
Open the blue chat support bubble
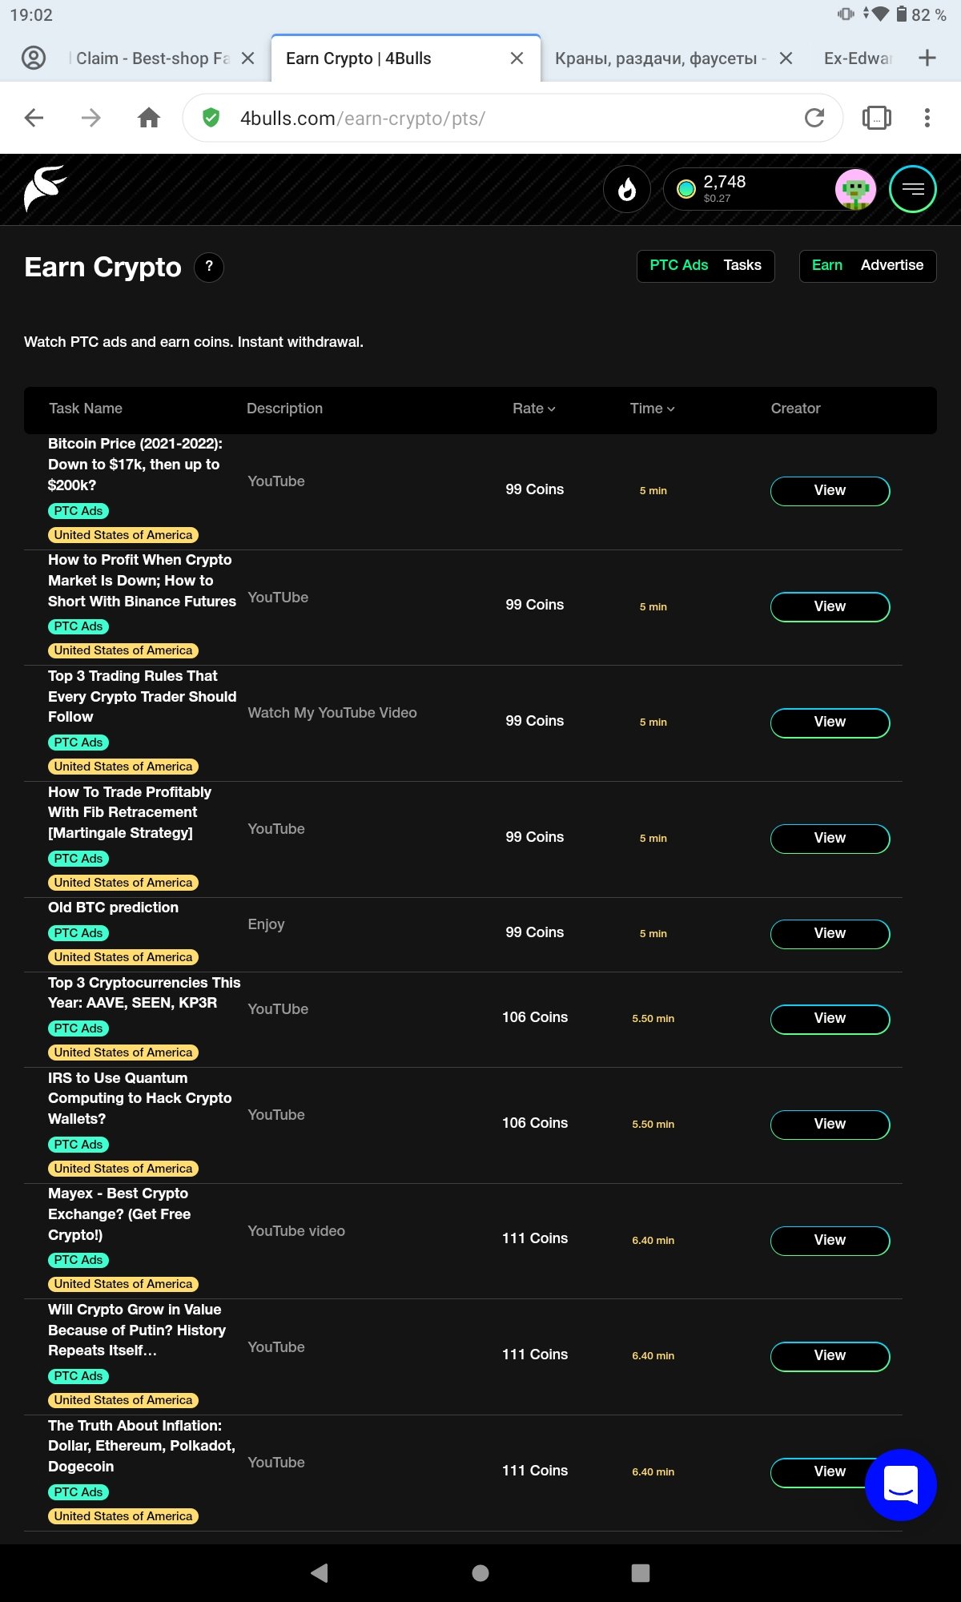(x=901, y=1485)
